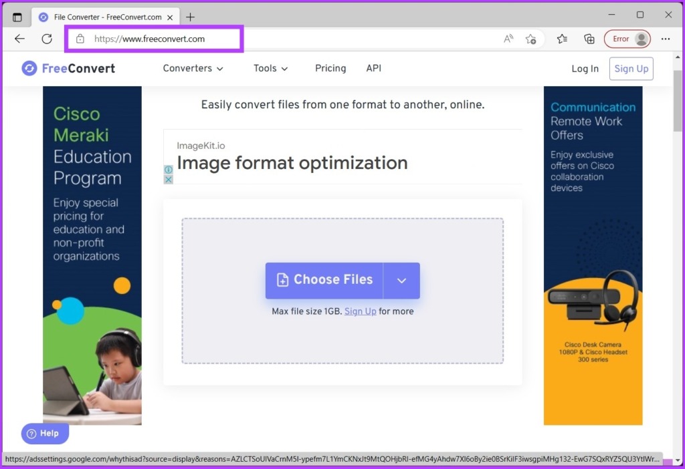685x469 pixels.
Task: Click the Choose Files button
Action: coord(324,281)
